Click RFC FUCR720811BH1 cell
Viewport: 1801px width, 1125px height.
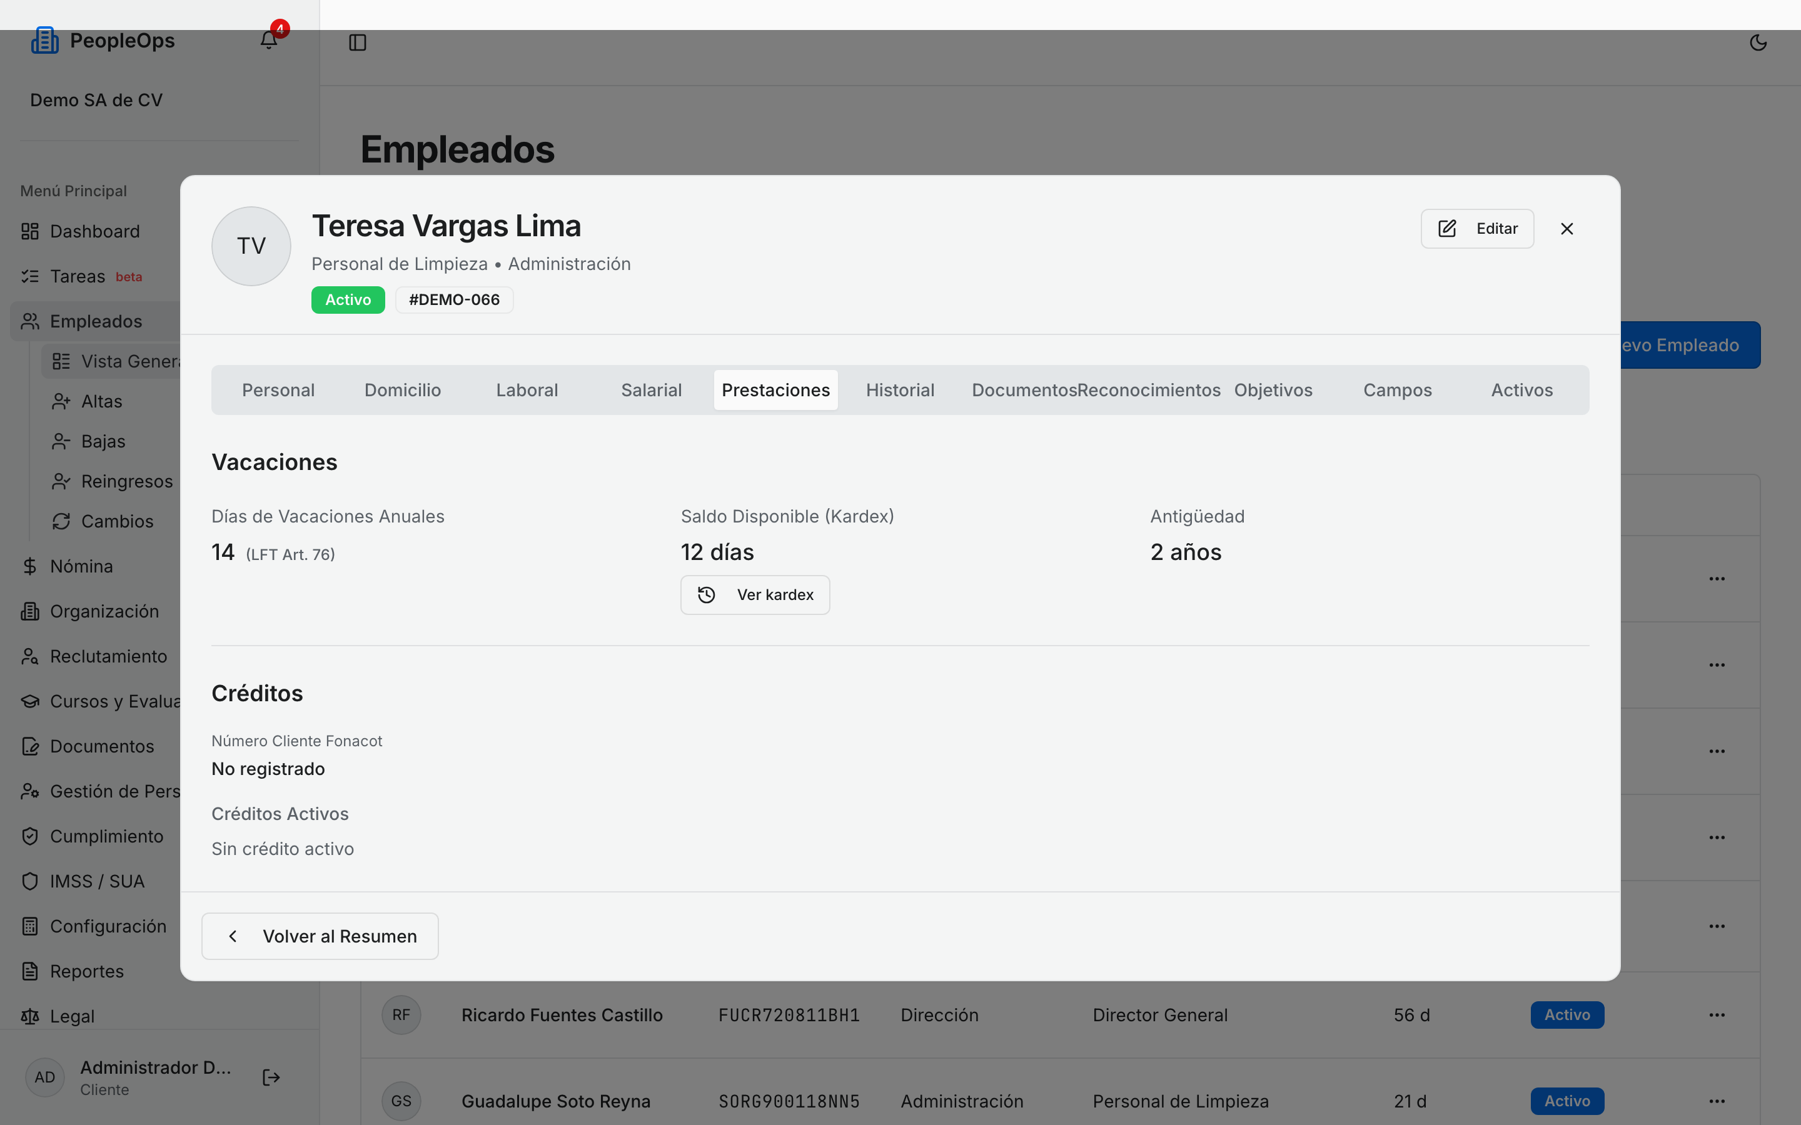pyautogui.click(x=789, y=1015)
